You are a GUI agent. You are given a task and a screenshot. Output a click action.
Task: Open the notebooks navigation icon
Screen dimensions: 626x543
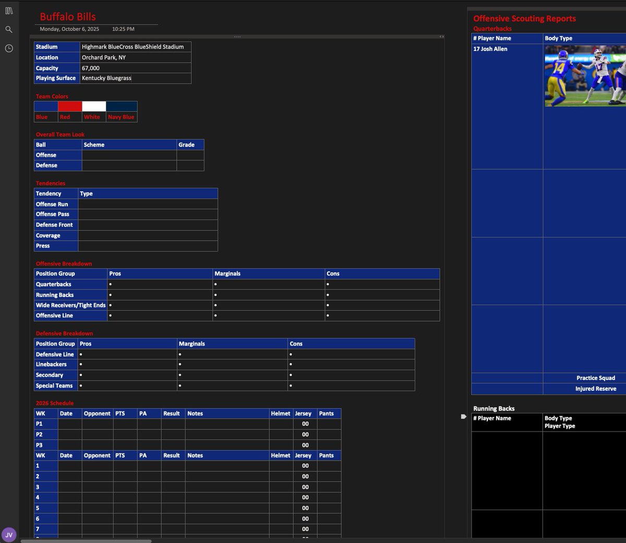click(x=9, y=10)
